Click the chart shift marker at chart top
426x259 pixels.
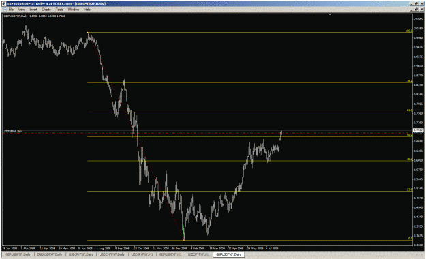tap(330, 14)
